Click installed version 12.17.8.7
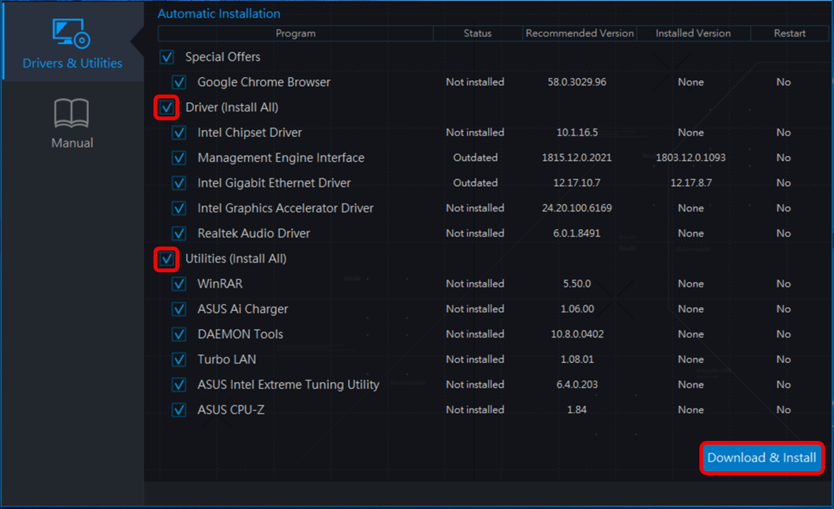Screen dimensions: 834x509 click(691, 183)
